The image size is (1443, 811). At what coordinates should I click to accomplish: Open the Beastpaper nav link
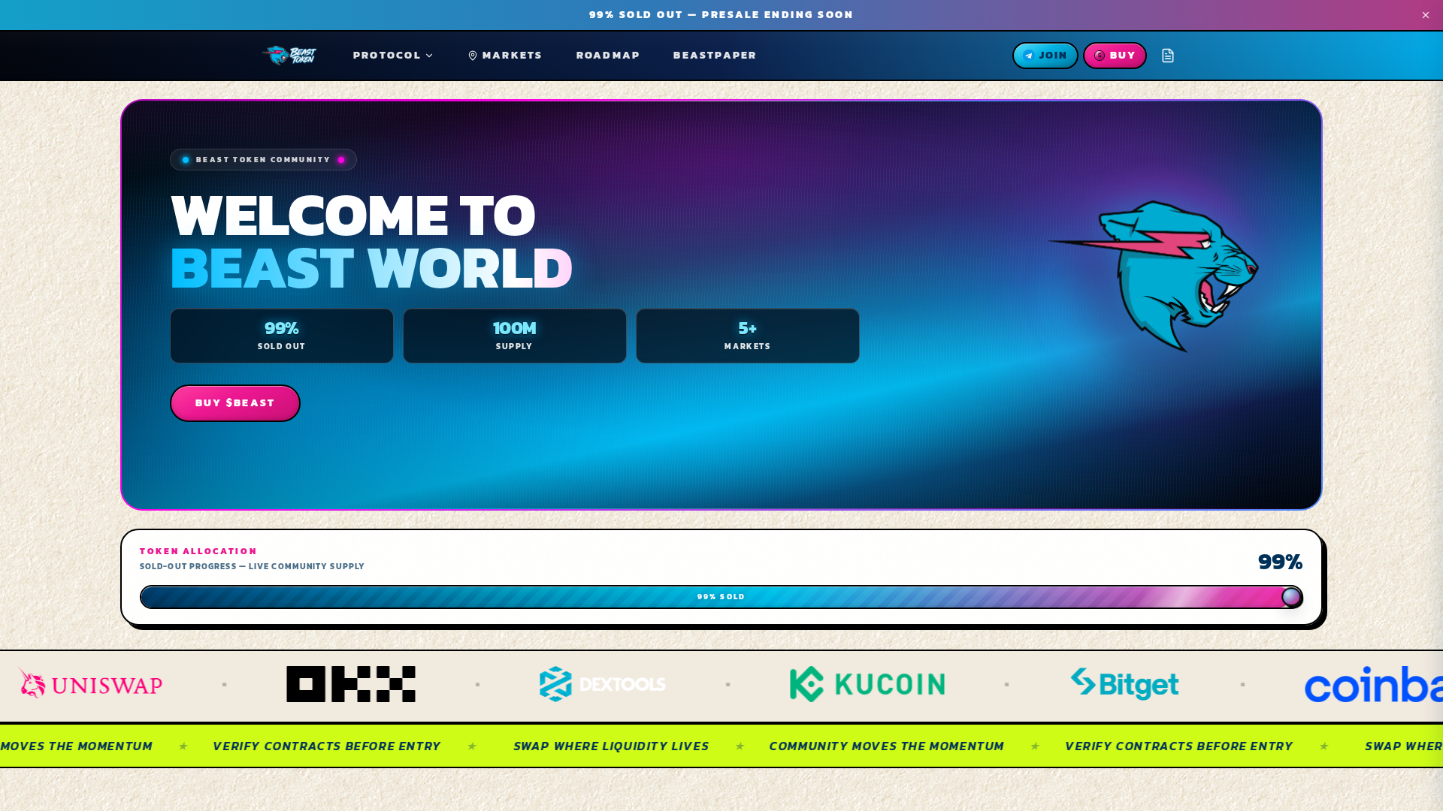click(715, 56)
